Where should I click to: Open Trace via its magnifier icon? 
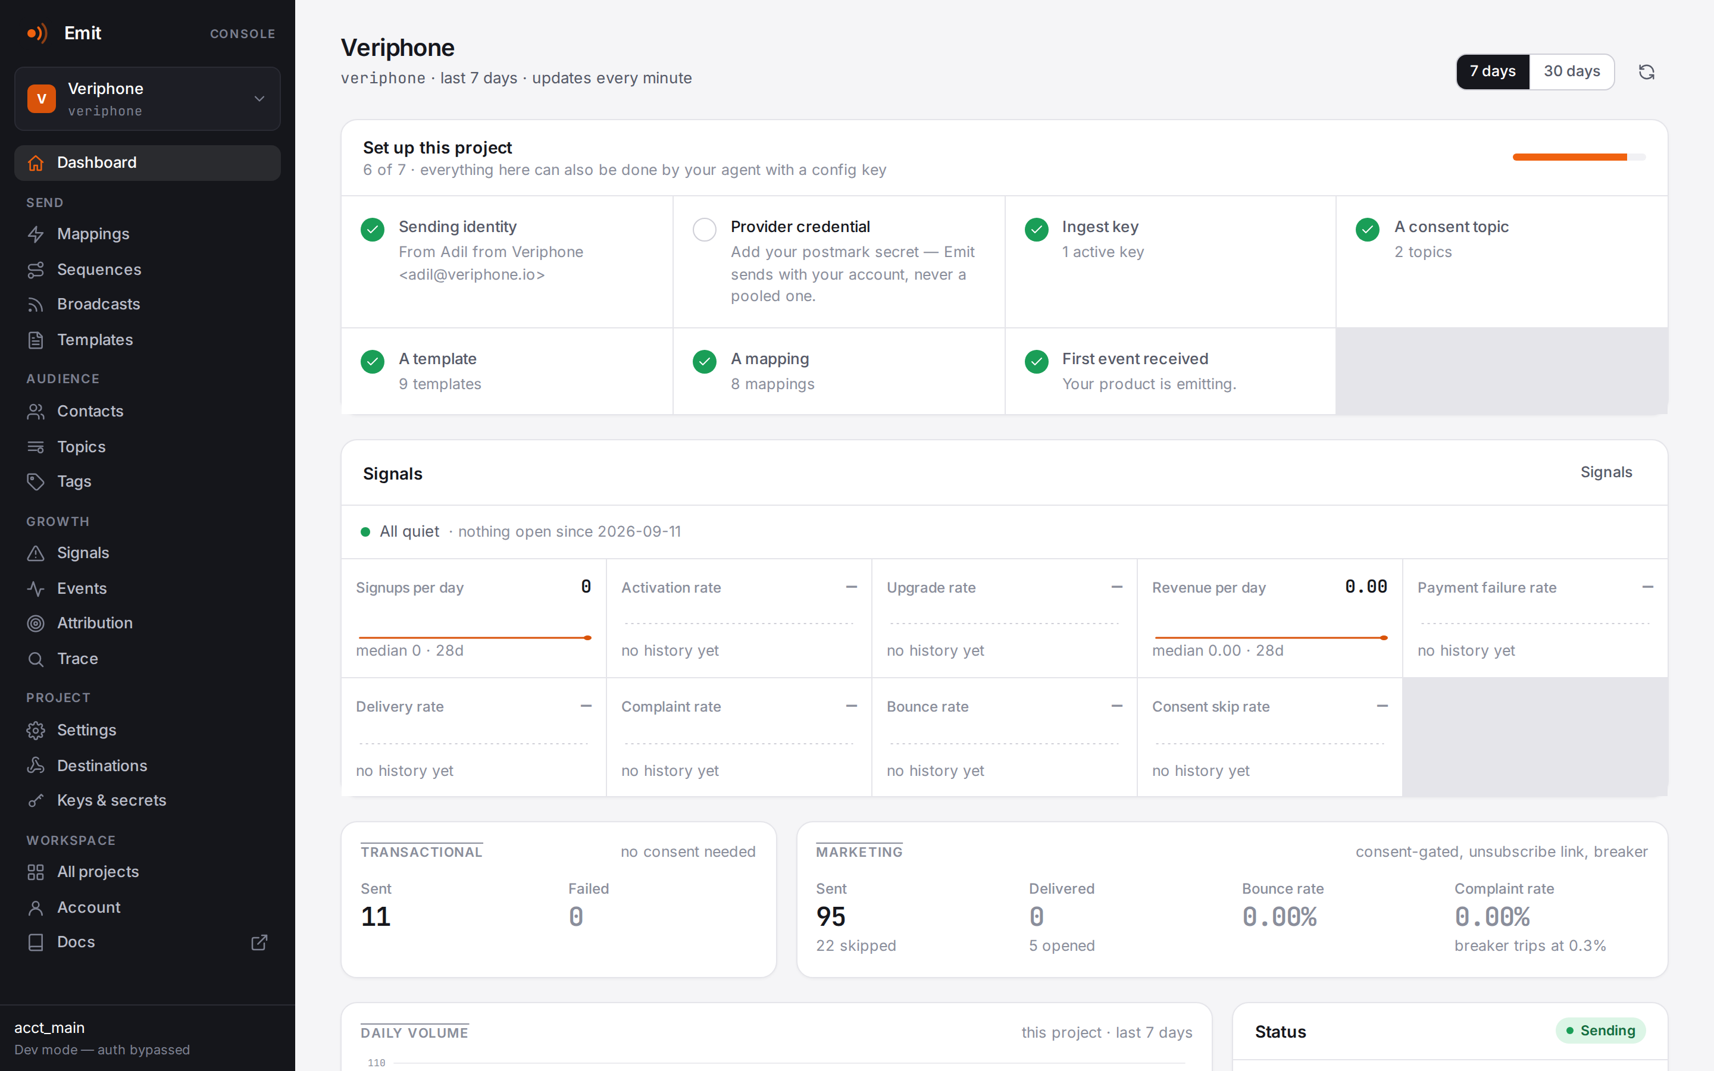click(x=36, y=659)
